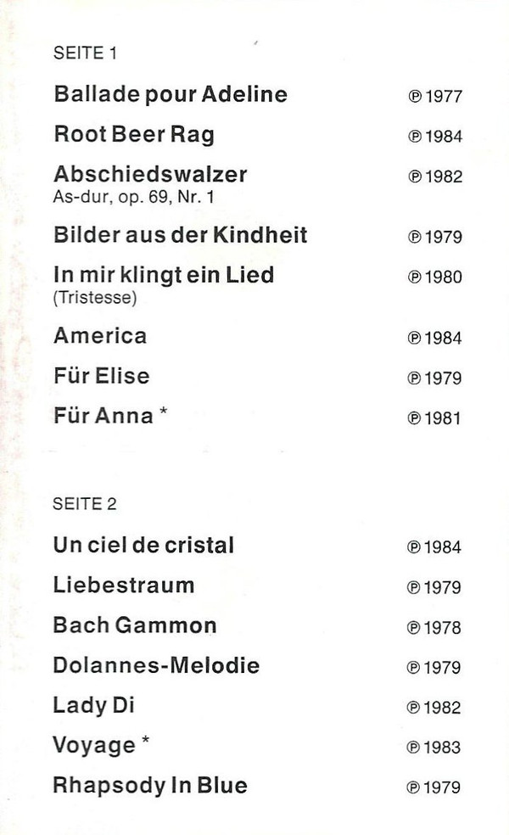The height and width of the screenshot is (835, 509).
Task: Click the ℗ symbol beside 1981
Action: 415,418
